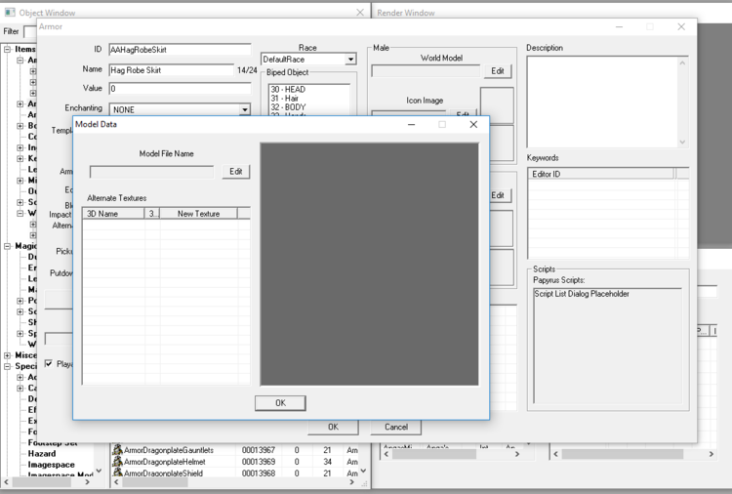The height and width of the screenshot is (494, 732).
Task: Close the Armor window
Action: click(681, 26)
